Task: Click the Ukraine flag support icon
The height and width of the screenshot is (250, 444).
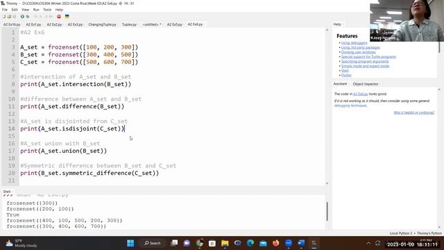Action: coord(67,17)
